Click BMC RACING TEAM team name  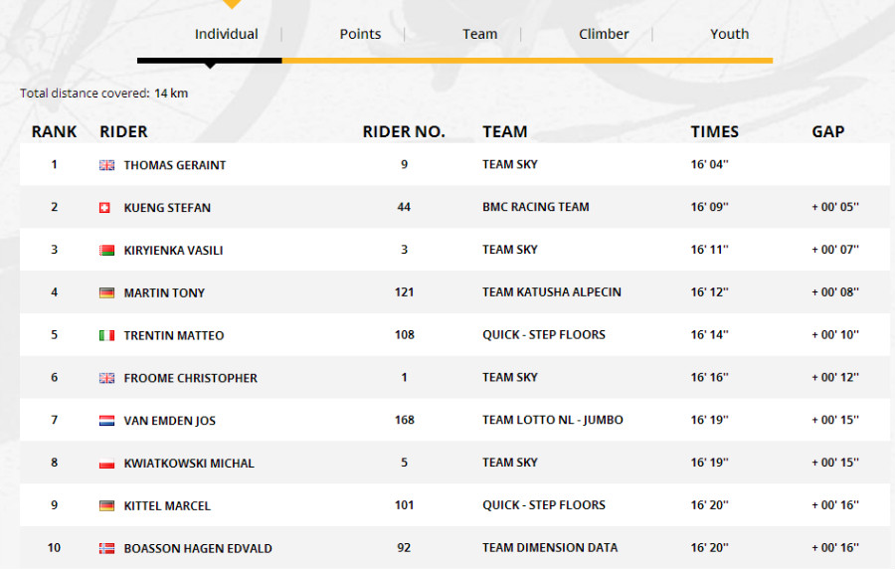[x=535, y=207]
